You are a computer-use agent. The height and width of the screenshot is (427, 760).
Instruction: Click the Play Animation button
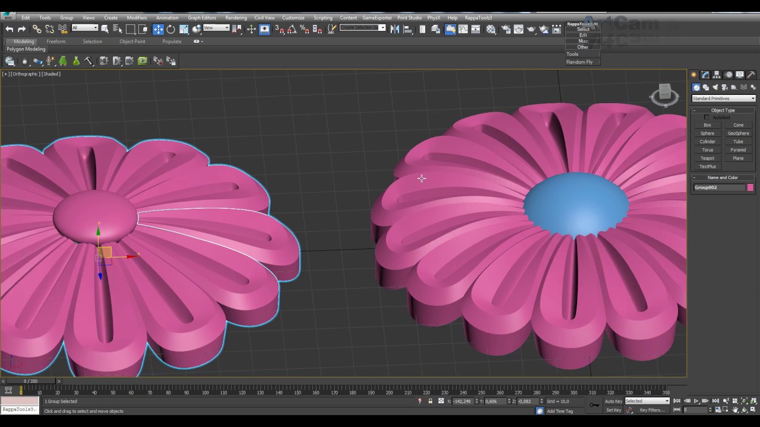point(696,401)
